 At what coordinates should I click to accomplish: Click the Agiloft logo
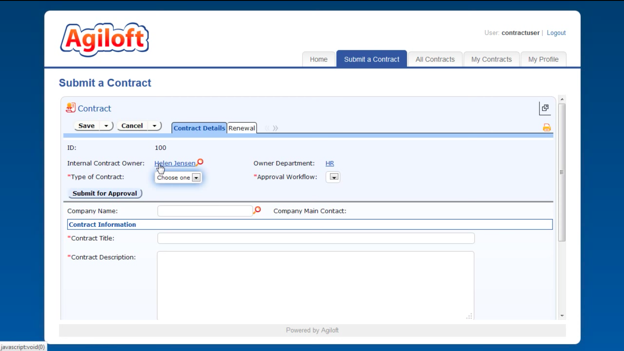[104, 40]
